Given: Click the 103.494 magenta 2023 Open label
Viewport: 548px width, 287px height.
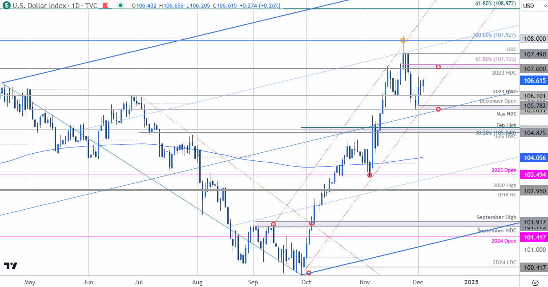Looking at the screenshot, I should (x=533, y=175).
